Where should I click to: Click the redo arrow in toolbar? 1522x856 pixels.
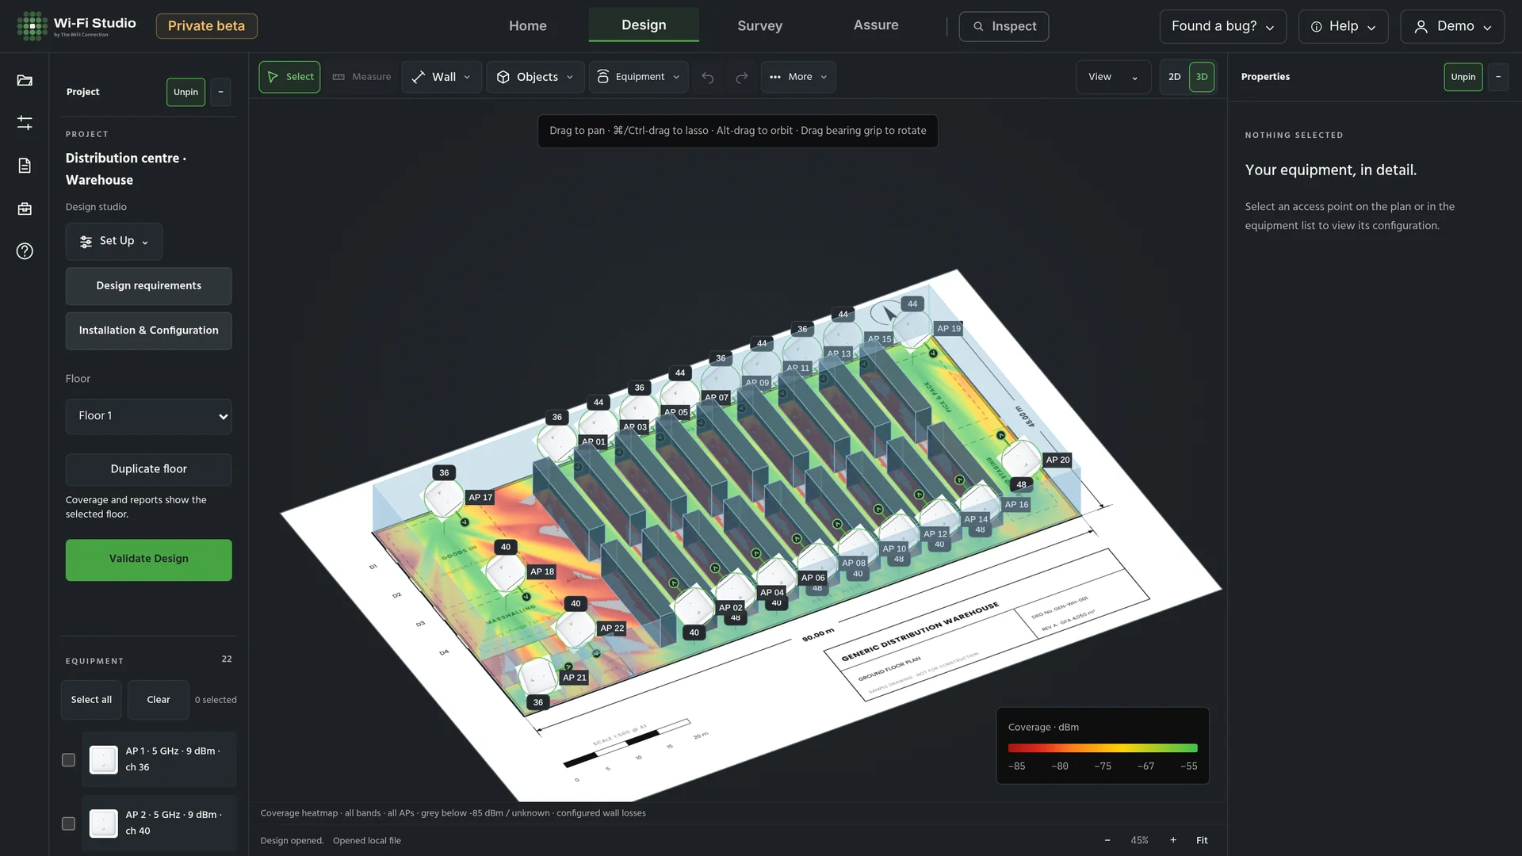pyautogui.click(x=741, y=77)
